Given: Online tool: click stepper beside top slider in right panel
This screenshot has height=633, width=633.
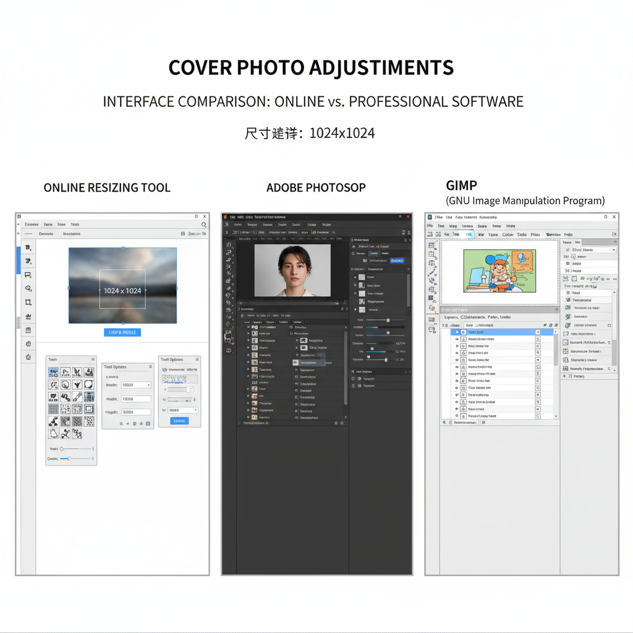Looking at the screenshot, I should pos(190,389).
